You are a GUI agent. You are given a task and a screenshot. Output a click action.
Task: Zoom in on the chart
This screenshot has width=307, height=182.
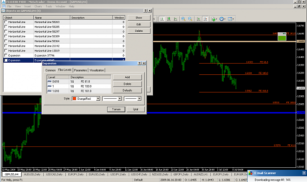[183, 19]
